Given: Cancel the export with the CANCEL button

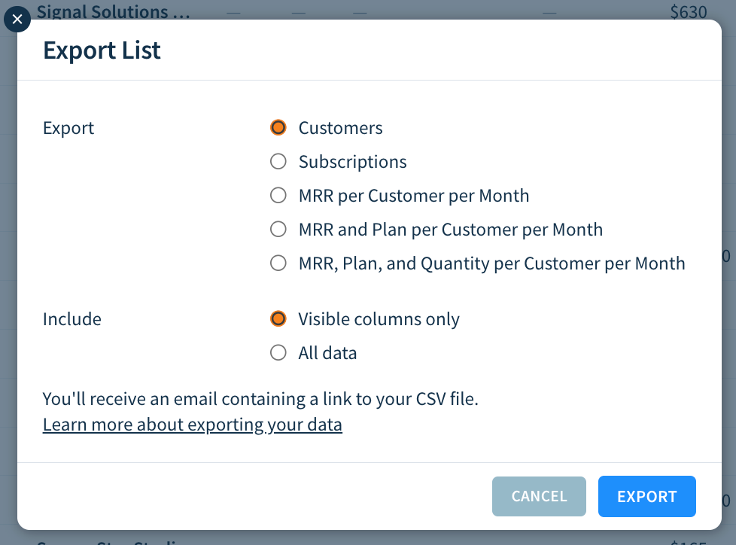Looking at the screenshot, I should tap(539, 496).
